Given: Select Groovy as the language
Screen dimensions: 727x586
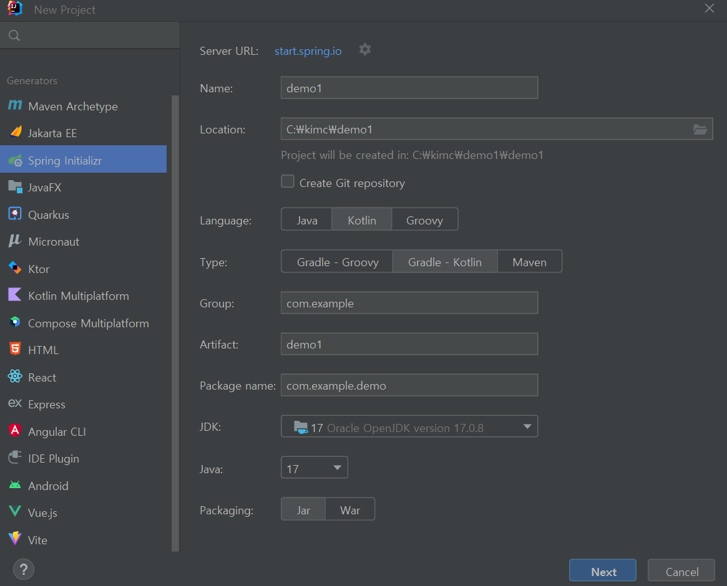Looking at the screenshot, I should click(x=424, y=219).
